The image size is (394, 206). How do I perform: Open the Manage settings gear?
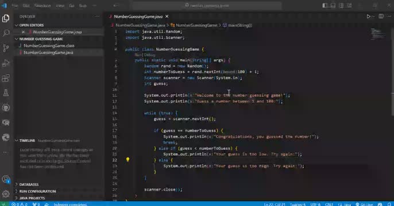point(6,193)
